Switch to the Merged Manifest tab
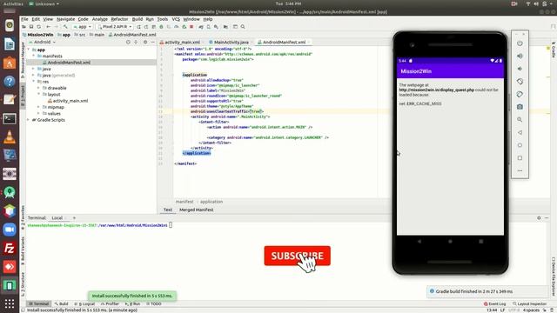 (x=197, y=210)
